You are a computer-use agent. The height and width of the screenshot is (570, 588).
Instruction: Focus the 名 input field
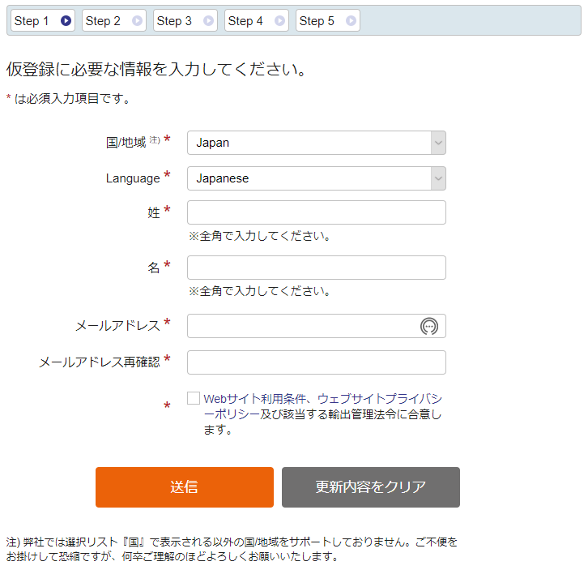coord(317,268)
